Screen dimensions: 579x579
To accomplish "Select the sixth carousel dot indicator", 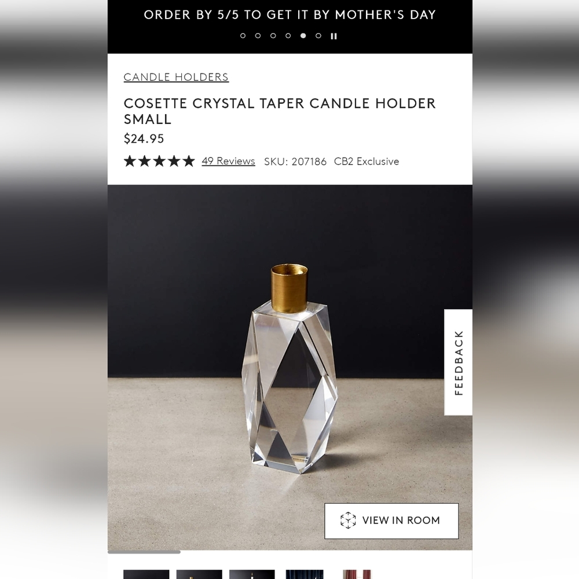I will click(318, 36).
